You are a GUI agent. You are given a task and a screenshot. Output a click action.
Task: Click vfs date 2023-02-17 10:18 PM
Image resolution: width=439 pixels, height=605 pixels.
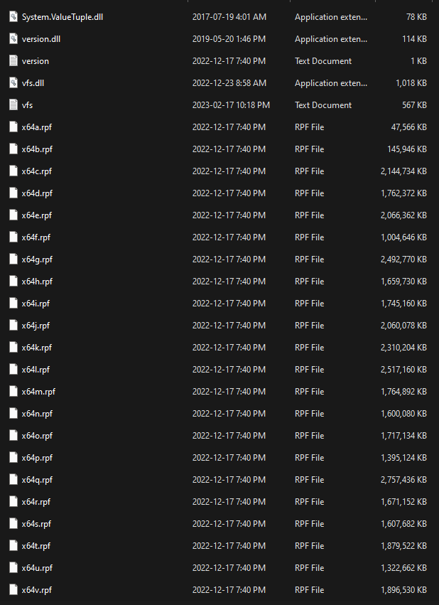coord(231,105)
